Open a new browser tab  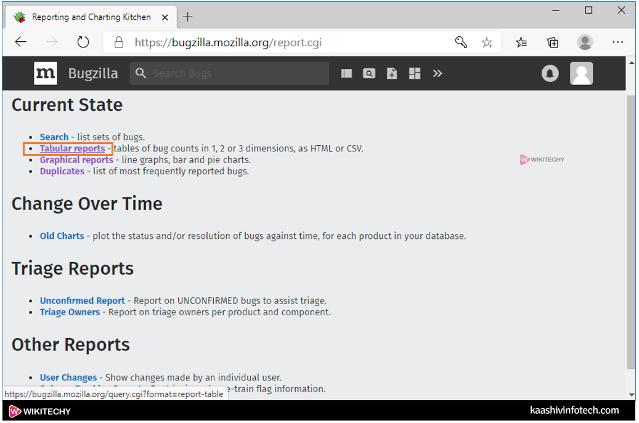coord(188,17)
